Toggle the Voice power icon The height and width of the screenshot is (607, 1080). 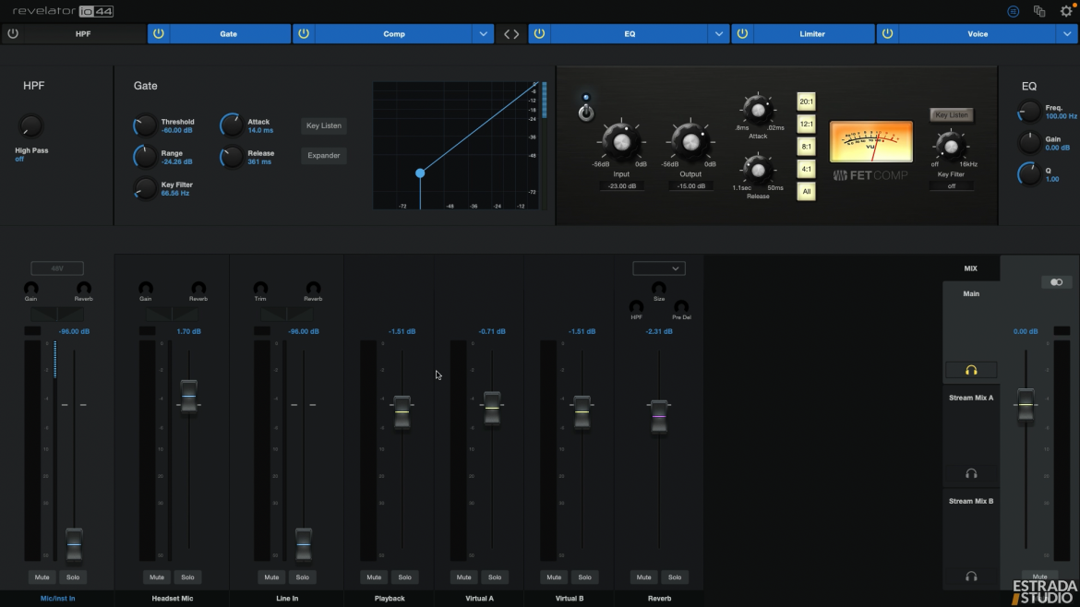pos(887,34)
